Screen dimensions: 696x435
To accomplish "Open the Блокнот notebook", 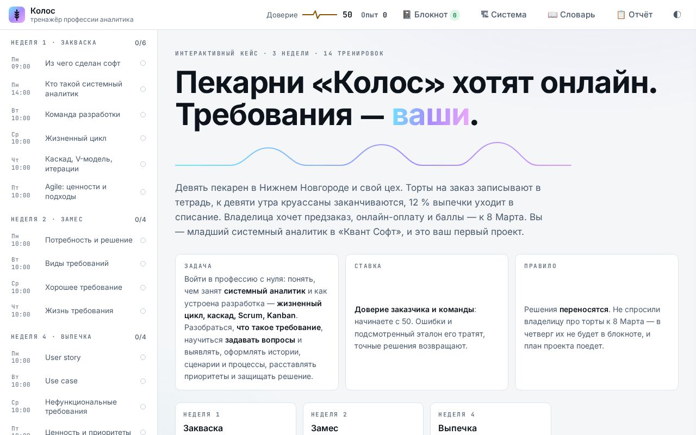I will 431,15.
